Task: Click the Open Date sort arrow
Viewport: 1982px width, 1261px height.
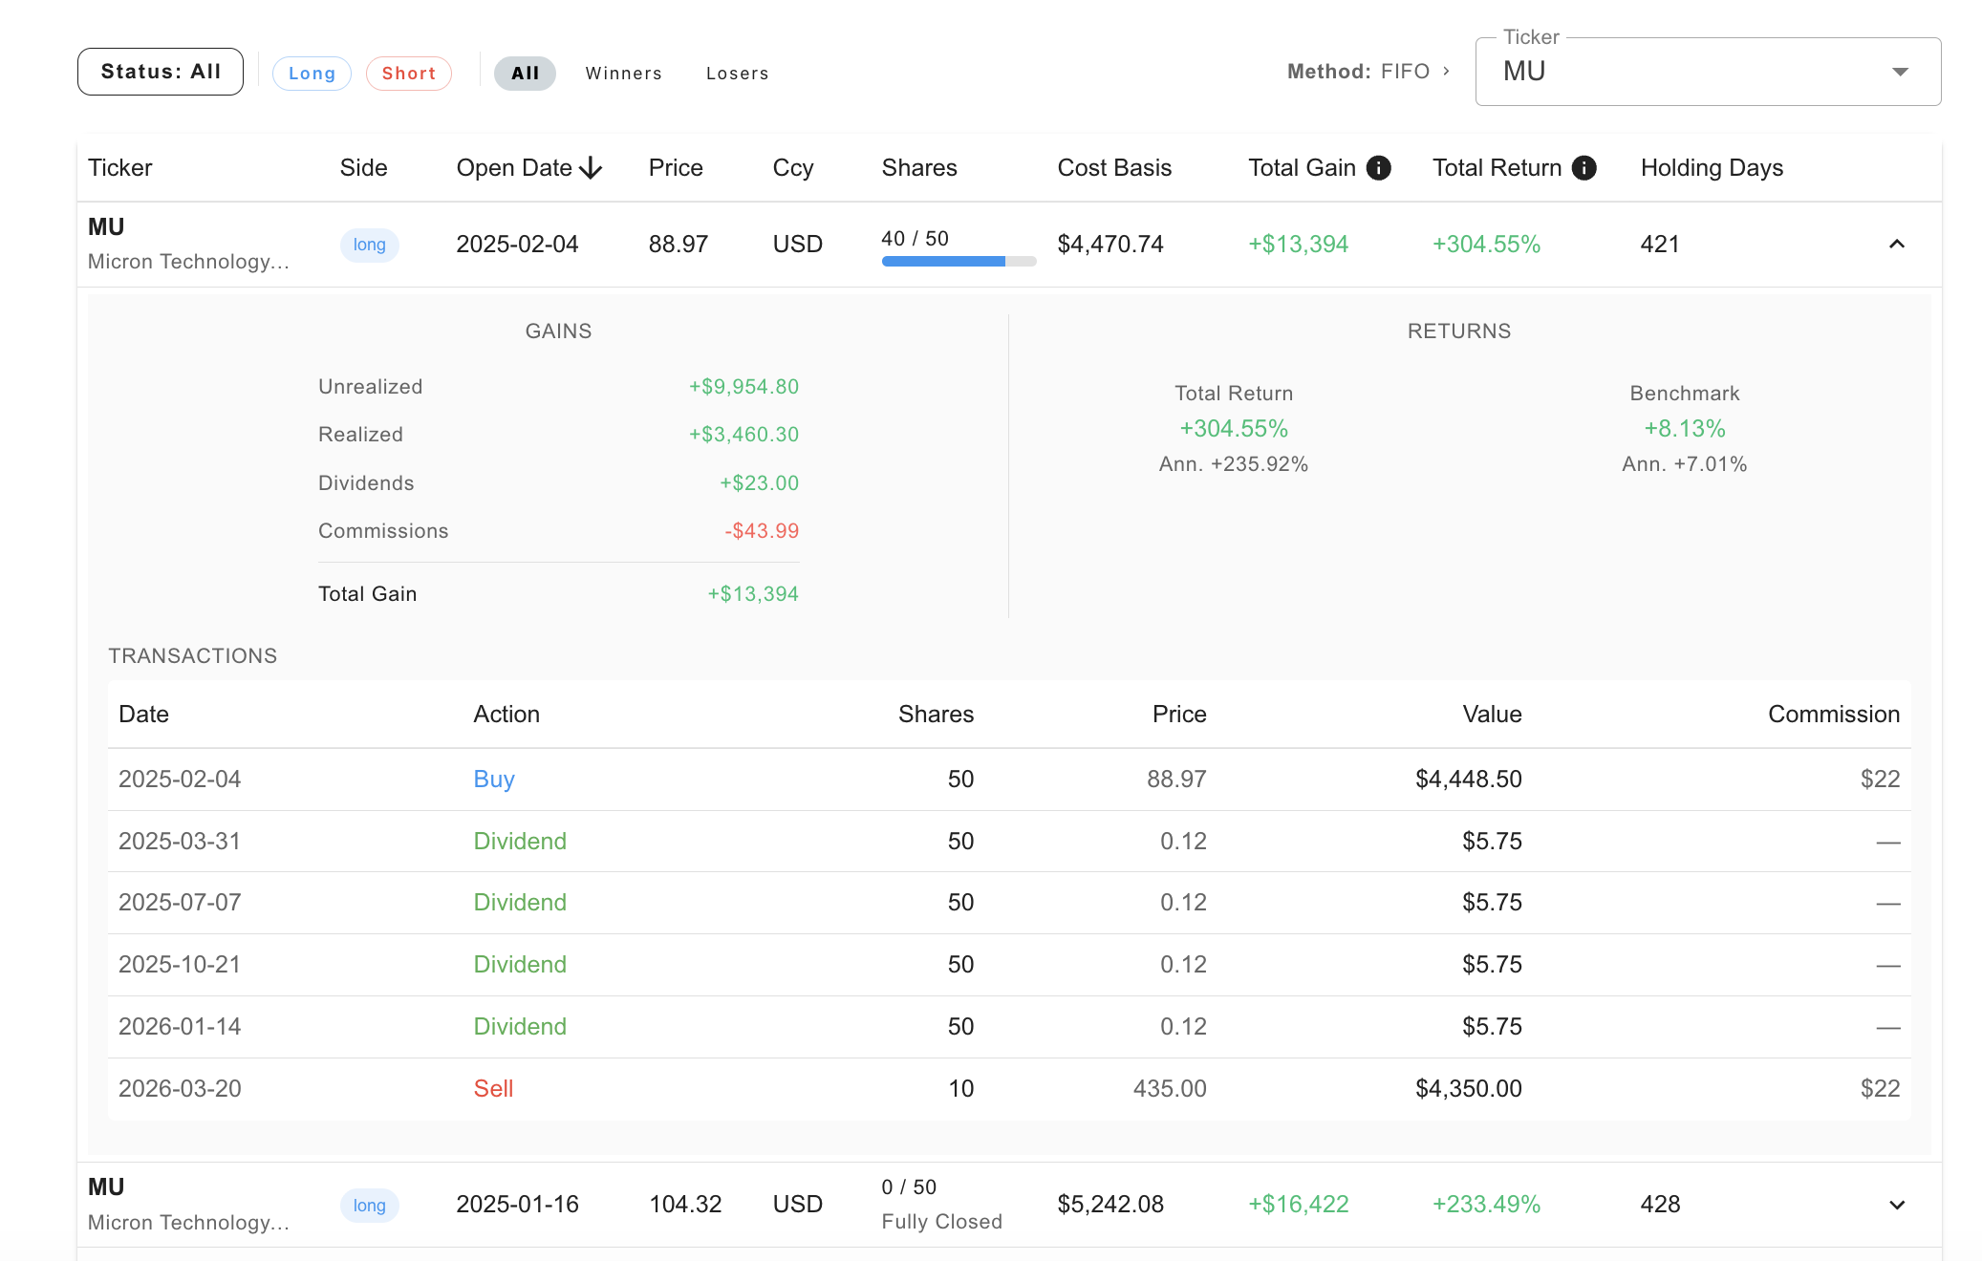Action: point(592,168)
